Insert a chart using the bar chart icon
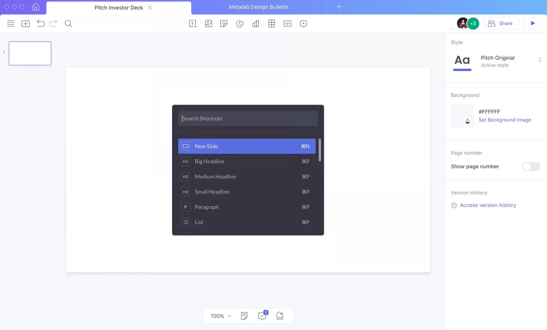 [256, 24]
